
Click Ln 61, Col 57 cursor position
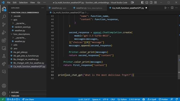84,99
